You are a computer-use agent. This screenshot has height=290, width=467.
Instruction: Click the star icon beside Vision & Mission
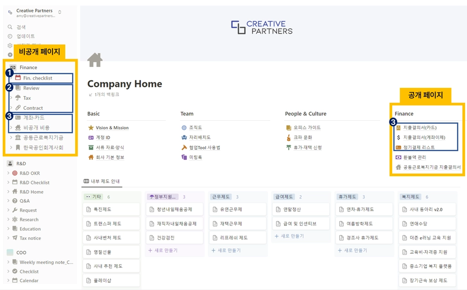coord(91,127)
